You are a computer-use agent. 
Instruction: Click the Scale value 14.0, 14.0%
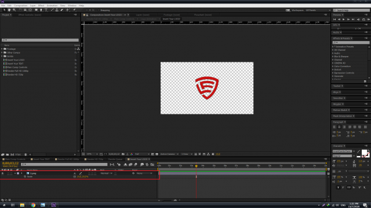tap(82, 177)
